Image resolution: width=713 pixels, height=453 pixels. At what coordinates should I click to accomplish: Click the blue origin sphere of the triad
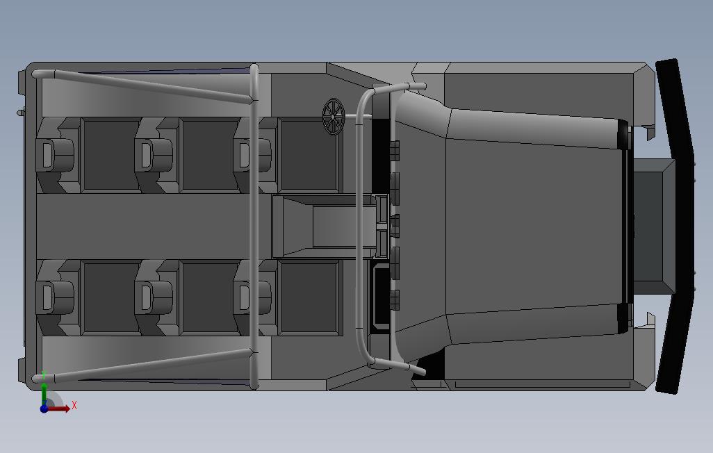click(x=44, y=409)
